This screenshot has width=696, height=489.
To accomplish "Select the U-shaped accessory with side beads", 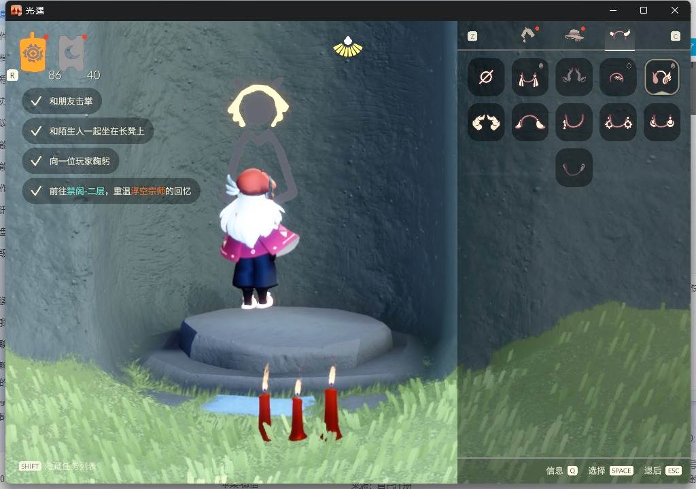I will click(x=574, y=122).
